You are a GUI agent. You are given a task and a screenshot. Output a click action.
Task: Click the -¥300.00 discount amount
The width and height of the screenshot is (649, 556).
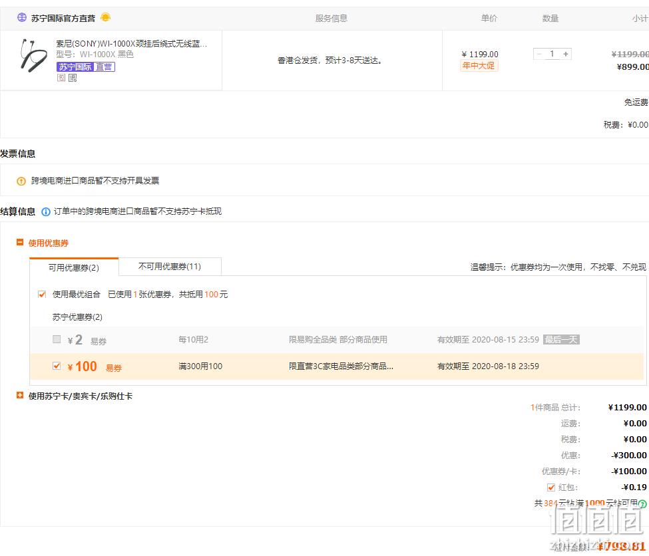[629, 456]
